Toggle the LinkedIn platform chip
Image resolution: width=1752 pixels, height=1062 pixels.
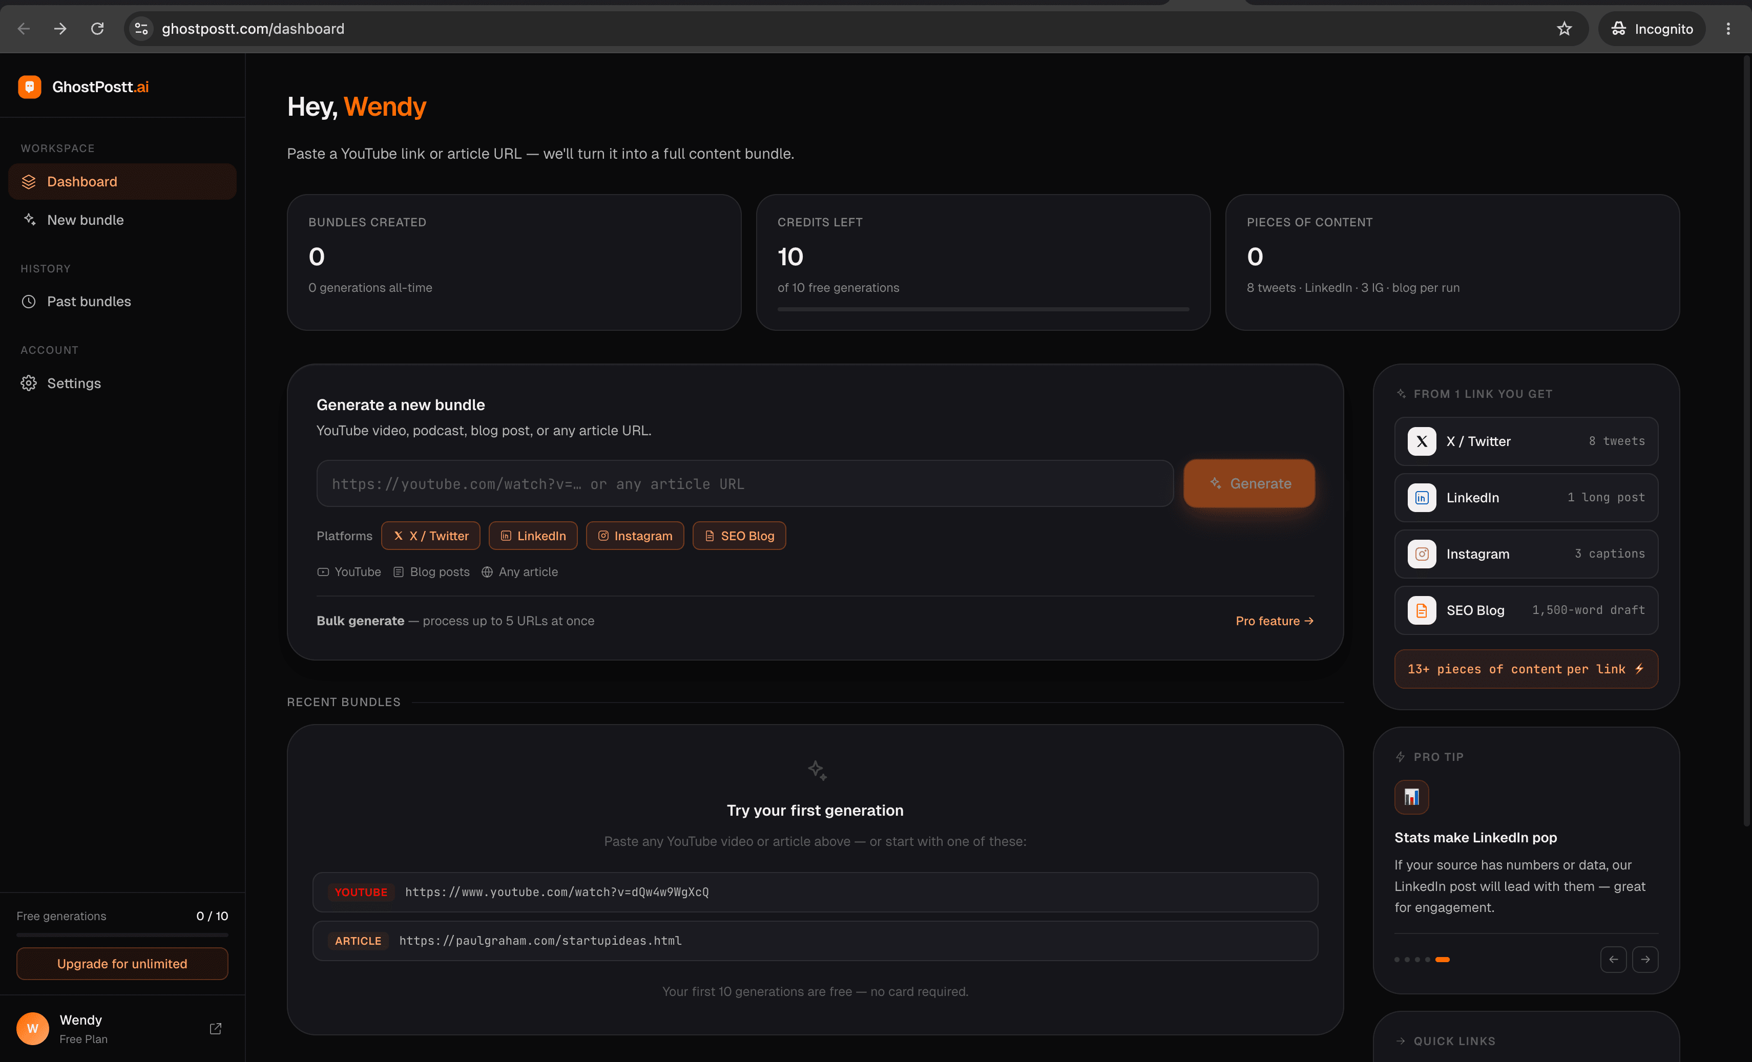click(533, 535)
